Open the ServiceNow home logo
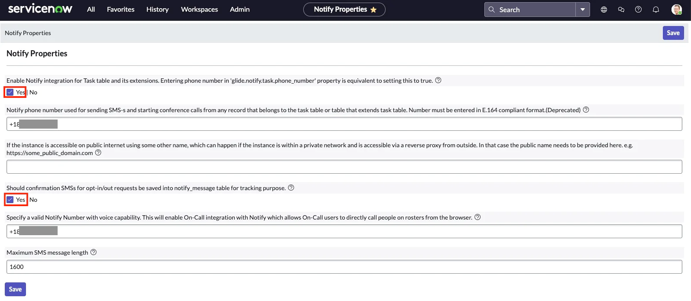The height and width of the screenshot is (301, 691). click(40, 9)
